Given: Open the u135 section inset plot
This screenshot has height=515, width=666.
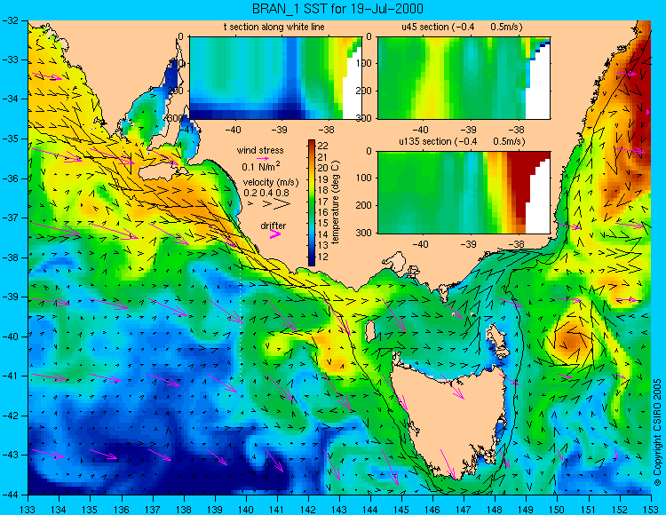Looking at the screenshot, I should pyautogui.click(x=464, y=192).
